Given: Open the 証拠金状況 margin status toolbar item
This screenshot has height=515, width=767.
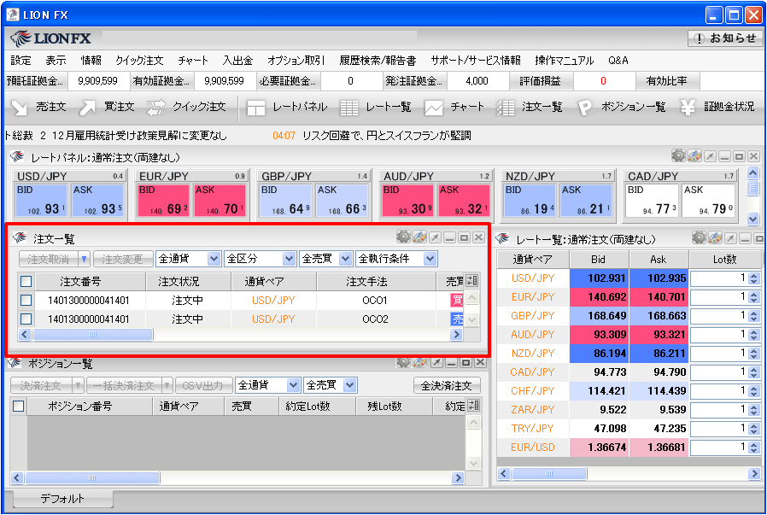Looking at the screenshot, I should click(717, 107).
